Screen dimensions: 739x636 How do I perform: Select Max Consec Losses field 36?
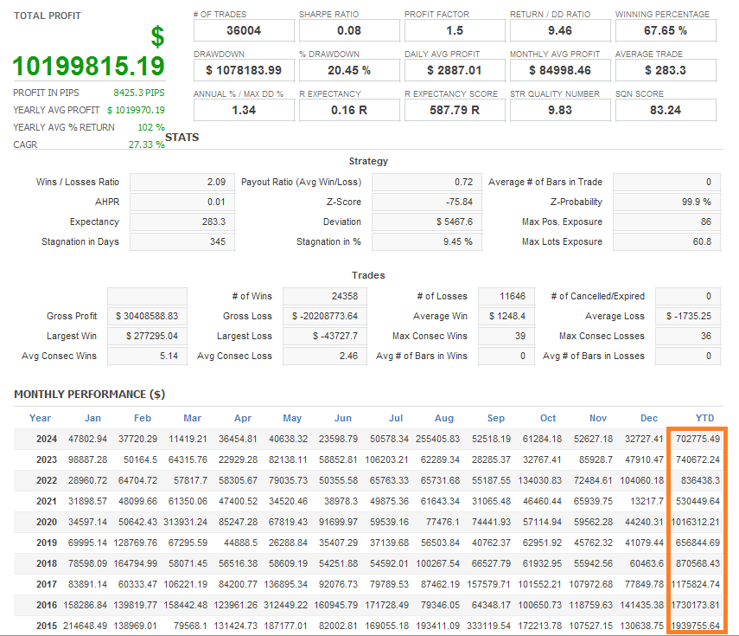(688, 336)
